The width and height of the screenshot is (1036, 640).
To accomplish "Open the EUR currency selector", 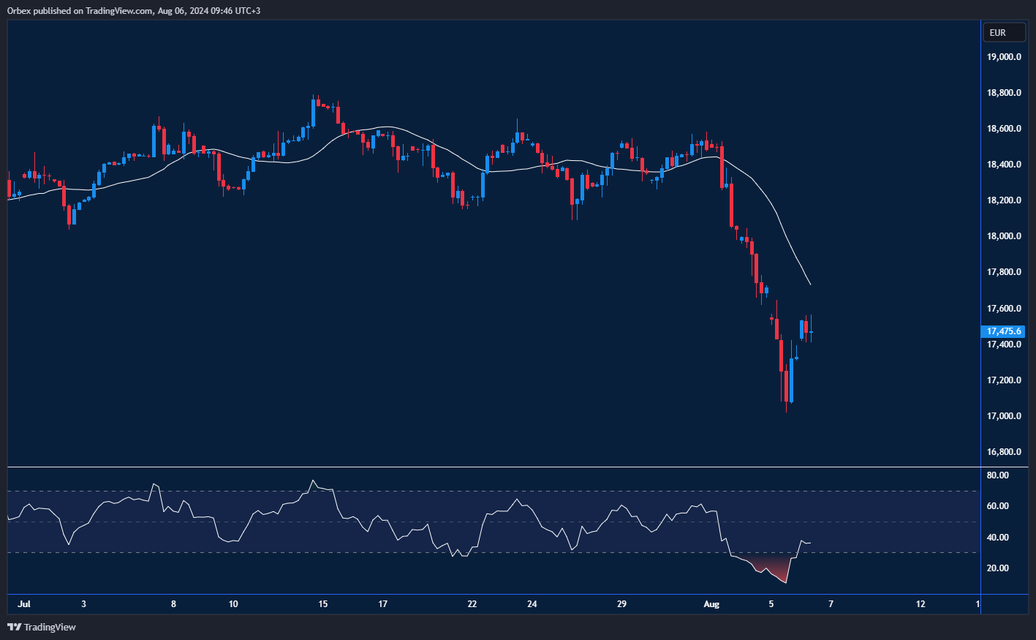I will [x=1004, y=33].
